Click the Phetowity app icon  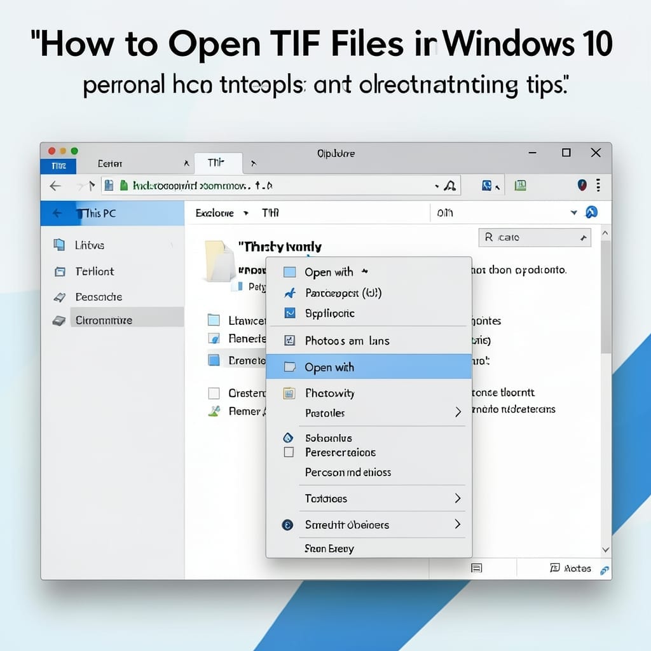[x=289, y=393]
